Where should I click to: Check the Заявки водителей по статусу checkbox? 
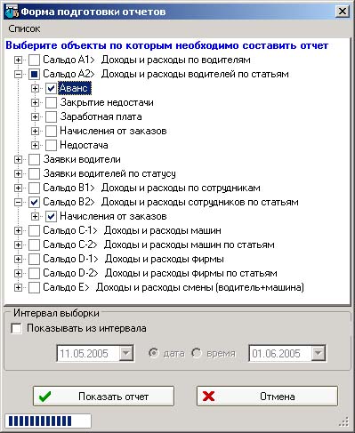pyautogui.click(x=35, y=173)
